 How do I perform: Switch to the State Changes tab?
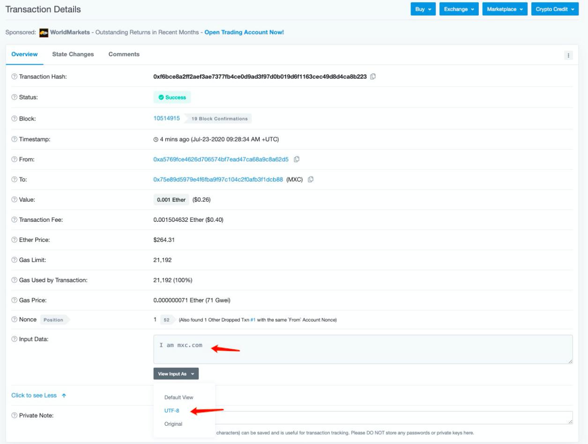coord(73,54)
